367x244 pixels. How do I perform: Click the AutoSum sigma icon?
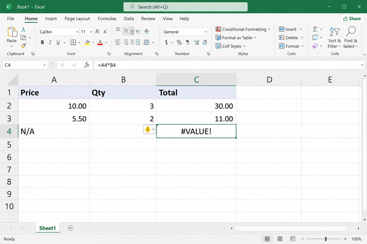(315, 29)
